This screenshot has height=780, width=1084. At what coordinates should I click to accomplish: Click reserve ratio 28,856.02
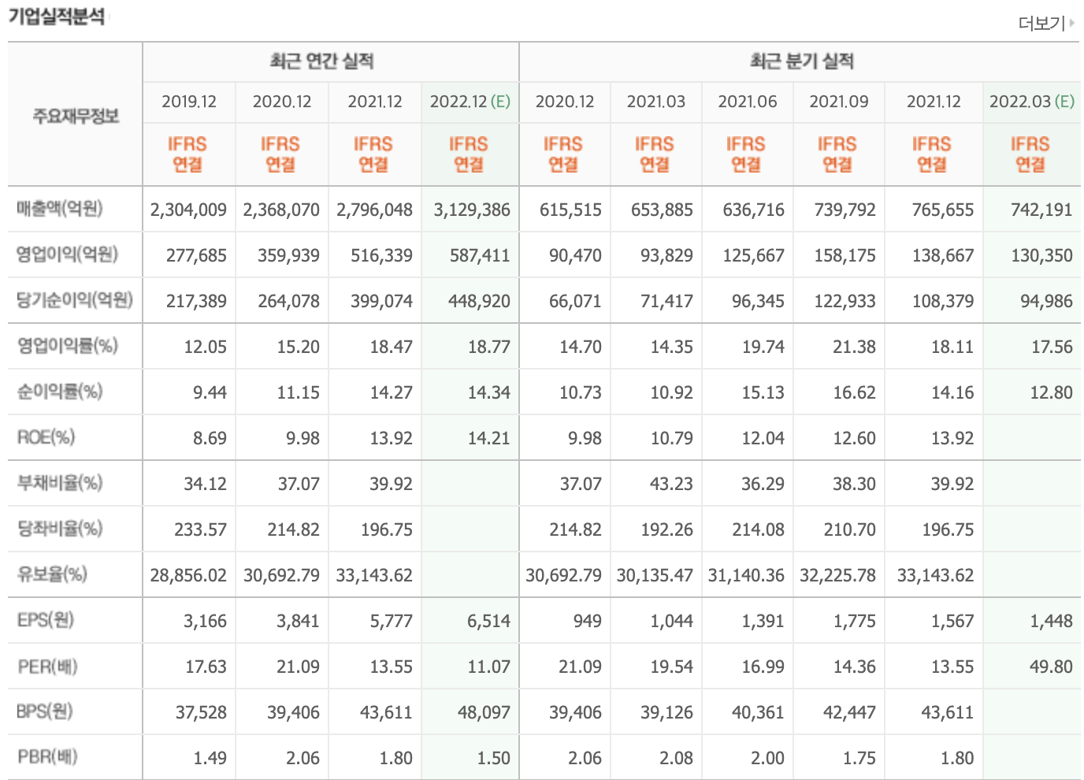pyautogui.click(x=188, y=576)
